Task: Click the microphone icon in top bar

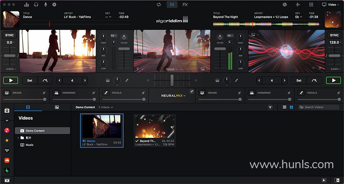Action: 46,5
